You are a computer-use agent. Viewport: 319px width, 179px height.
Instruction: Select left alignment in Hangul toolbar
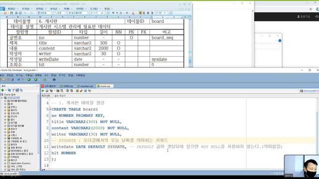(144, 13)
